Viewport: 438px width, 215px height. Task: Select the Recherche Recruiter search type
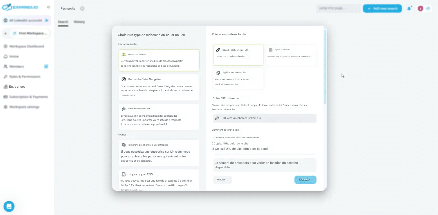(x=159, y=117)
